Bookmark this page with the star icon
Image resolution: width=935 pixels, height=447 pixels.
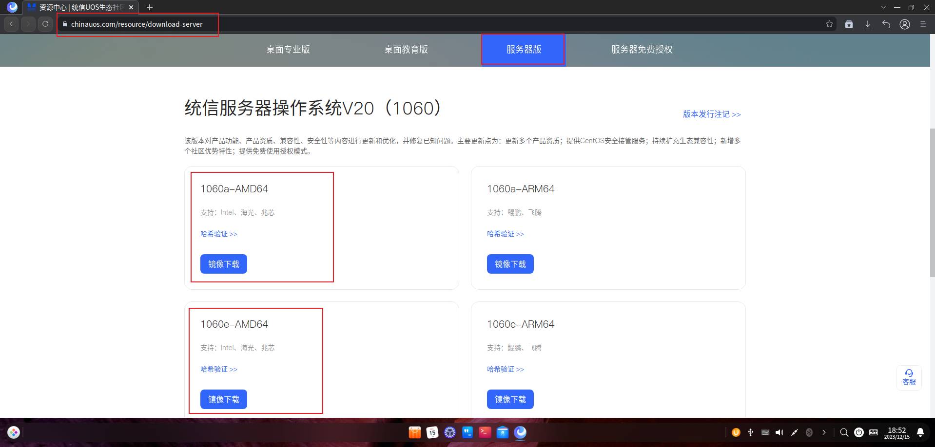pos(829,24)
